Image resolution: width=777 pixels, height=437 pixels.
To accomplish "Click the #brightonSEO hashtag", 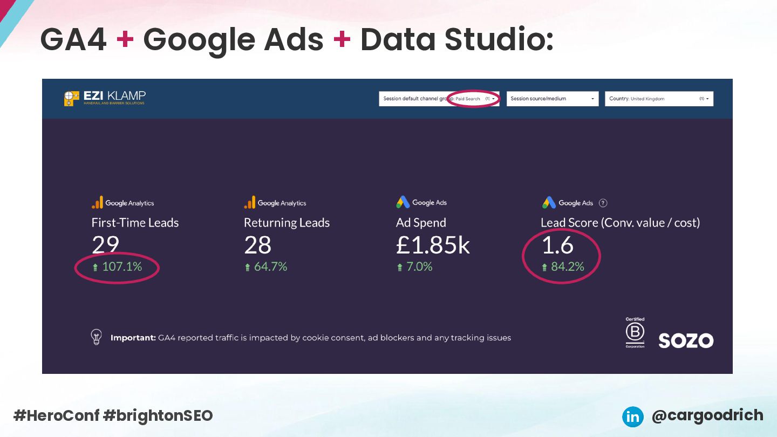I will tap(158, 415).
